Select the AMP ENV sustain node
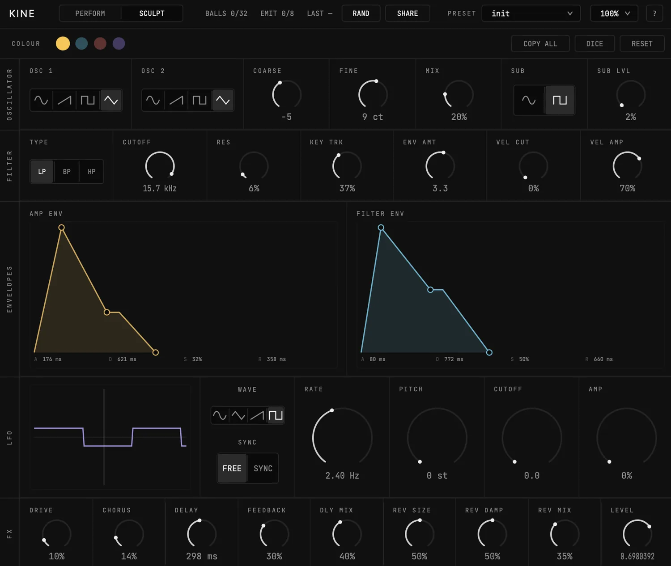The height and width of the screenshot is (566, 671). click(x=107, y=312)
